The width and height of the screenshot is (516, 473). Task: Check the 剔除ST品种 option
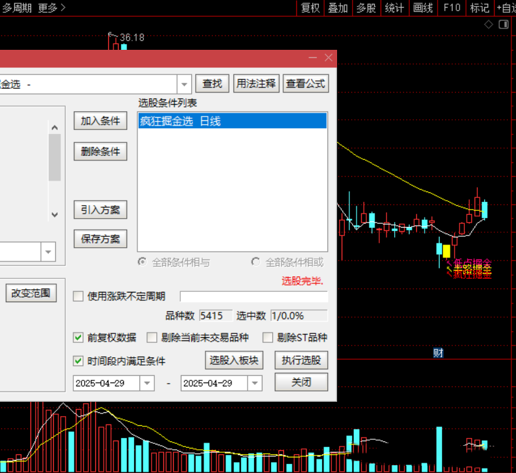[268, 337]
